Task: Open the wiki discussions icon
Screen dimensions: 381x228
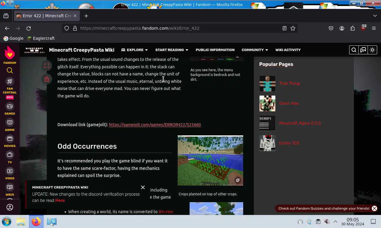Action: tap(363, 50)
